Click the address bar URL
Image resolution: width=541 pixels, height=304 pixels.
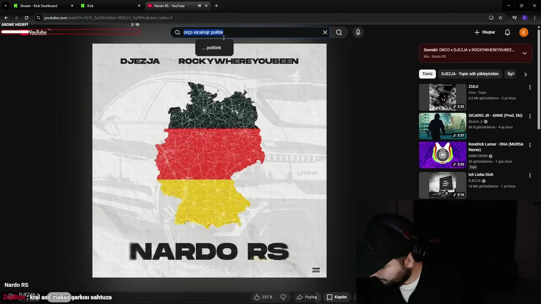tap(108, 18)
